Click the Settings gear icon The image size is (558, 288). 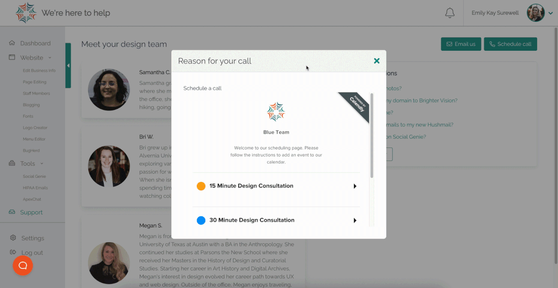pos(13,238)
